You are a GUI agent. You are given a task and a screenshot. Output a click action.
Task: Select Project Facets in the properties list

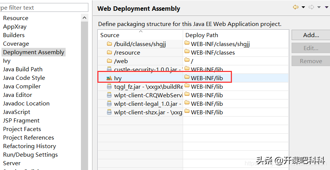click(x=22, y=129)
